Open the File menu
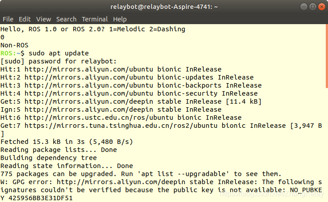This screenshot has height=202, width=328. click(8, 19)
